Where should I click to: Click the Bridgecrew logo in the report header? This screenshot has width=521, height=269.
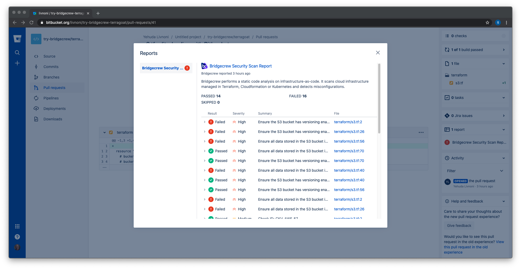(x=204, y=66)
